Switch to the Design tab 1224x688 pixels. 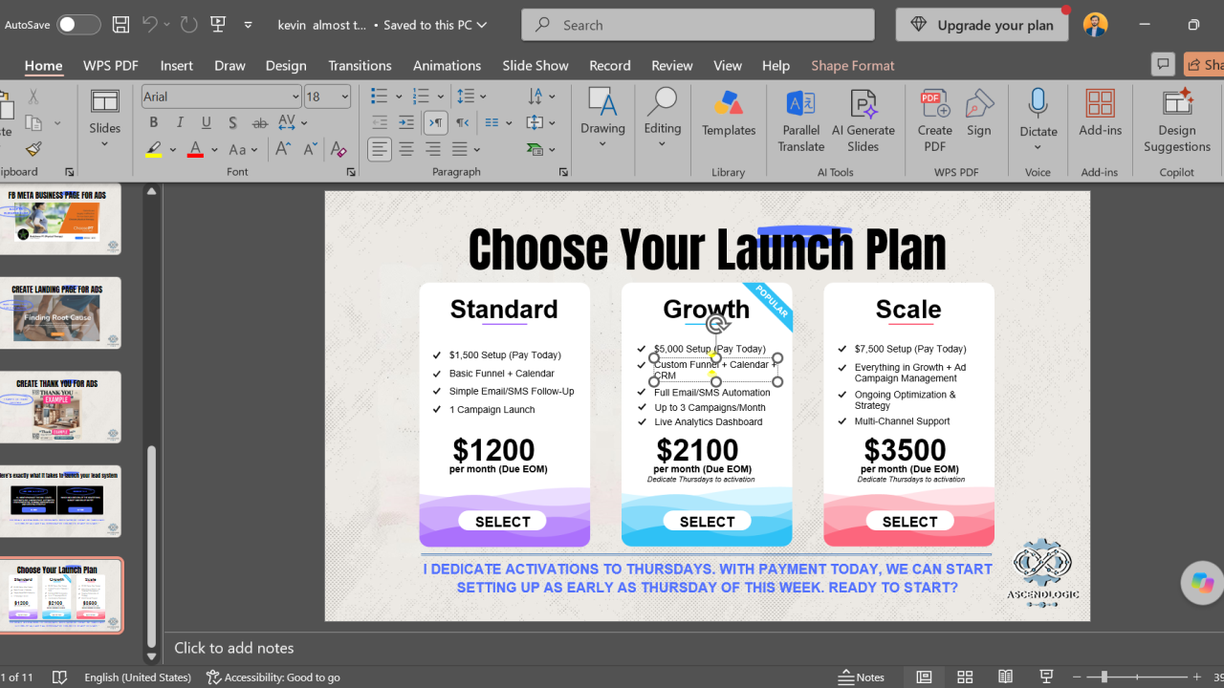coord(286,65)
